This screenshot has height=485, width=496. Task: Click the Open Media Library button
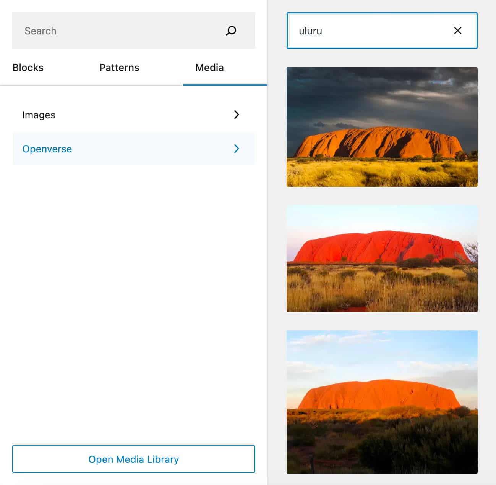133,459
